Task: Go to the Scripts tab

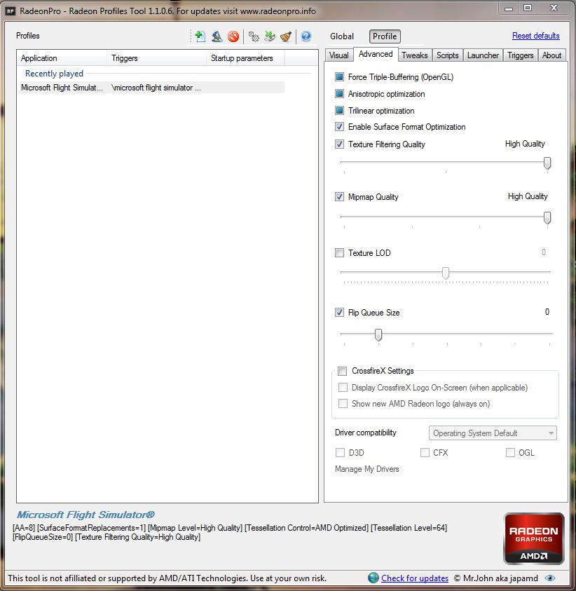Action: [x=448, y=55]
